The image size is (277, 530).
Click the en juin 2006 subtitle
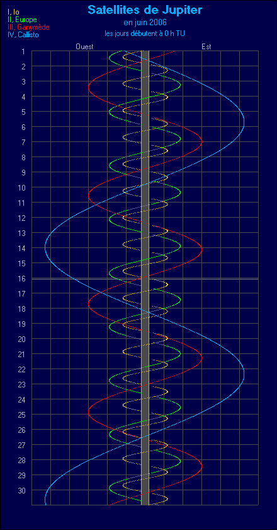145,23
